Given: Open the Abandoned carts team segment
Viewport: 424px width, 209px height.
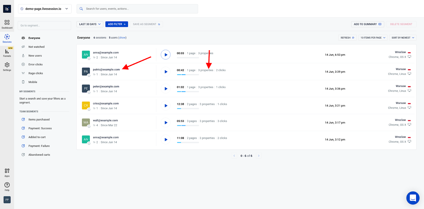Looking at the screenshot, I should 39,155.
